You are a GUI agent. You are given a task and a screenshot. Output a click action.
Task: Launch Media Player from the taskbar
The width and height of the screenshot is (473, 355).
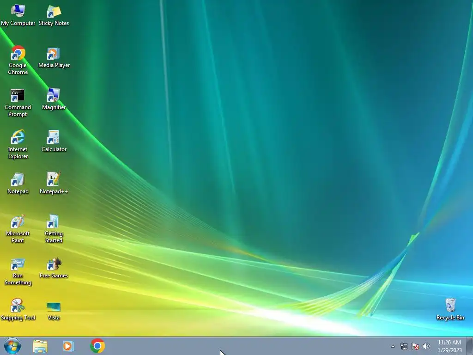point(68,346)
